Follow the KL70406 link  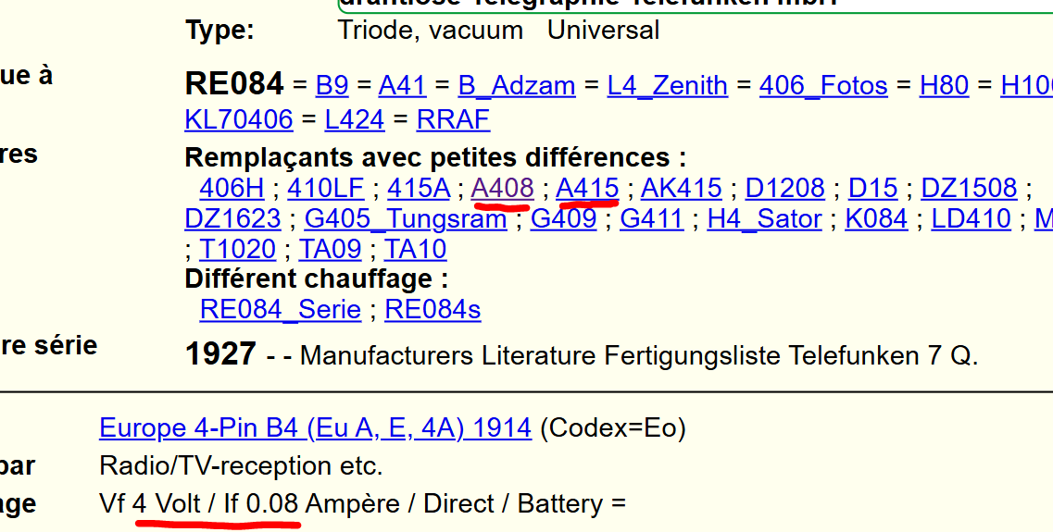tap(239, 119)
